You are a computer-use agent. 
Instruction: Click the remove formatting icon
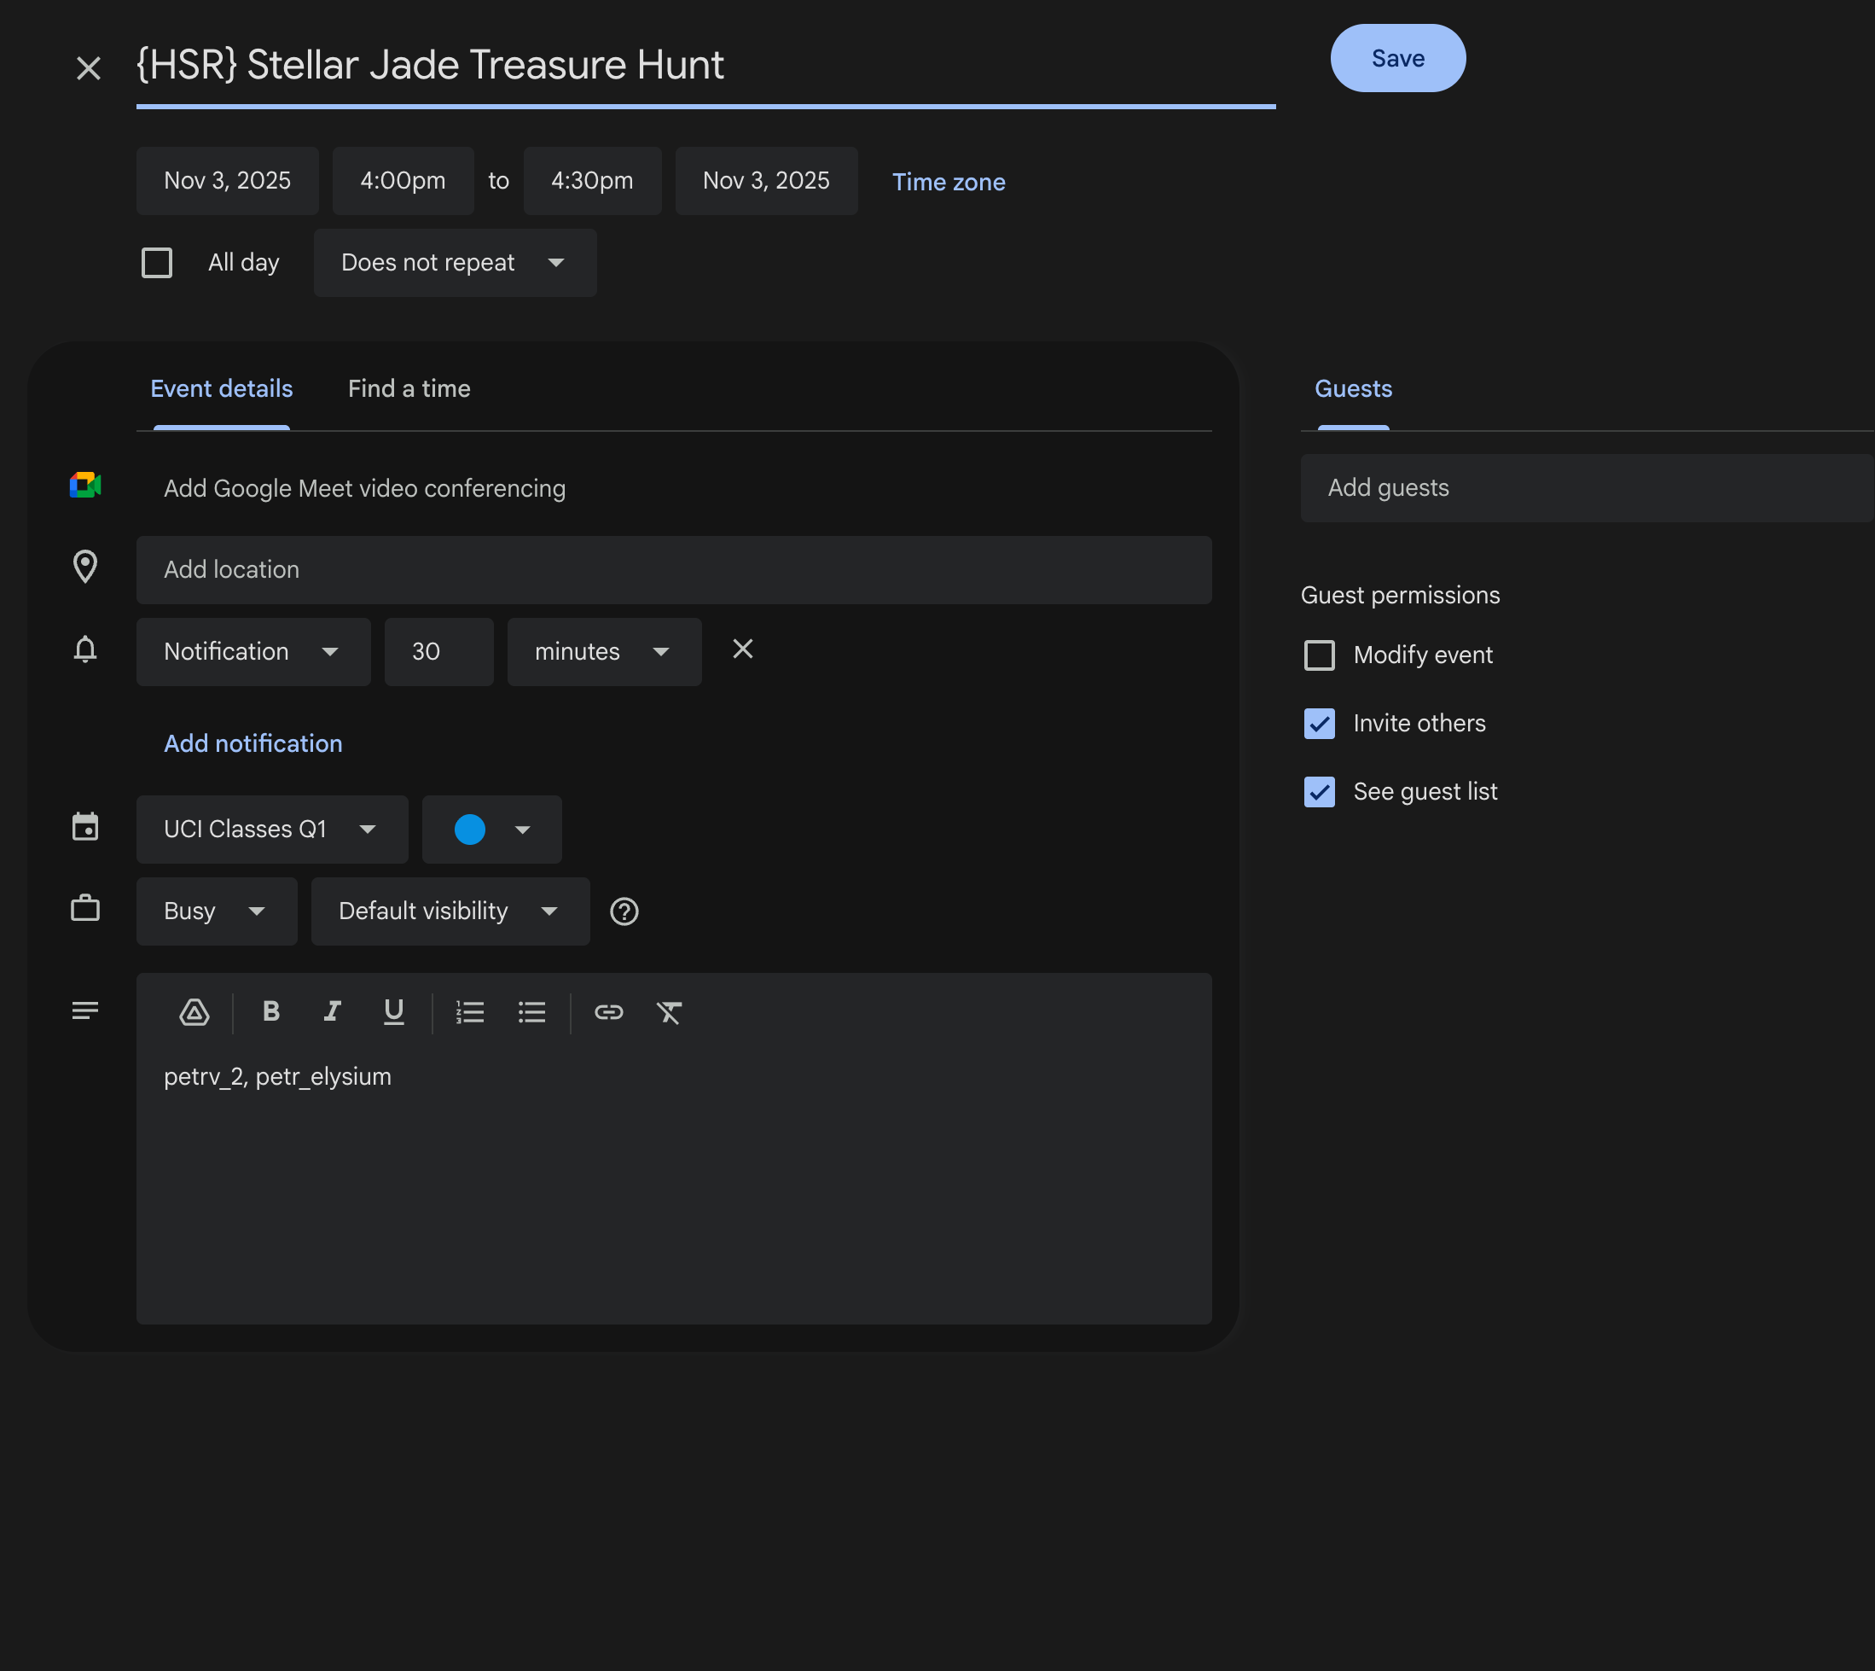click(669, 1012)
